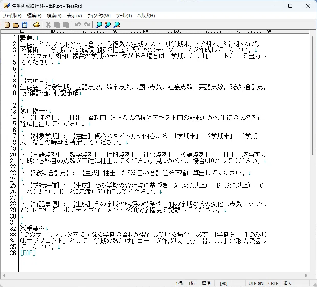The image size is (317, 287).
Task: Open the 表示(V) menu
Action: (x=74, y=16)
